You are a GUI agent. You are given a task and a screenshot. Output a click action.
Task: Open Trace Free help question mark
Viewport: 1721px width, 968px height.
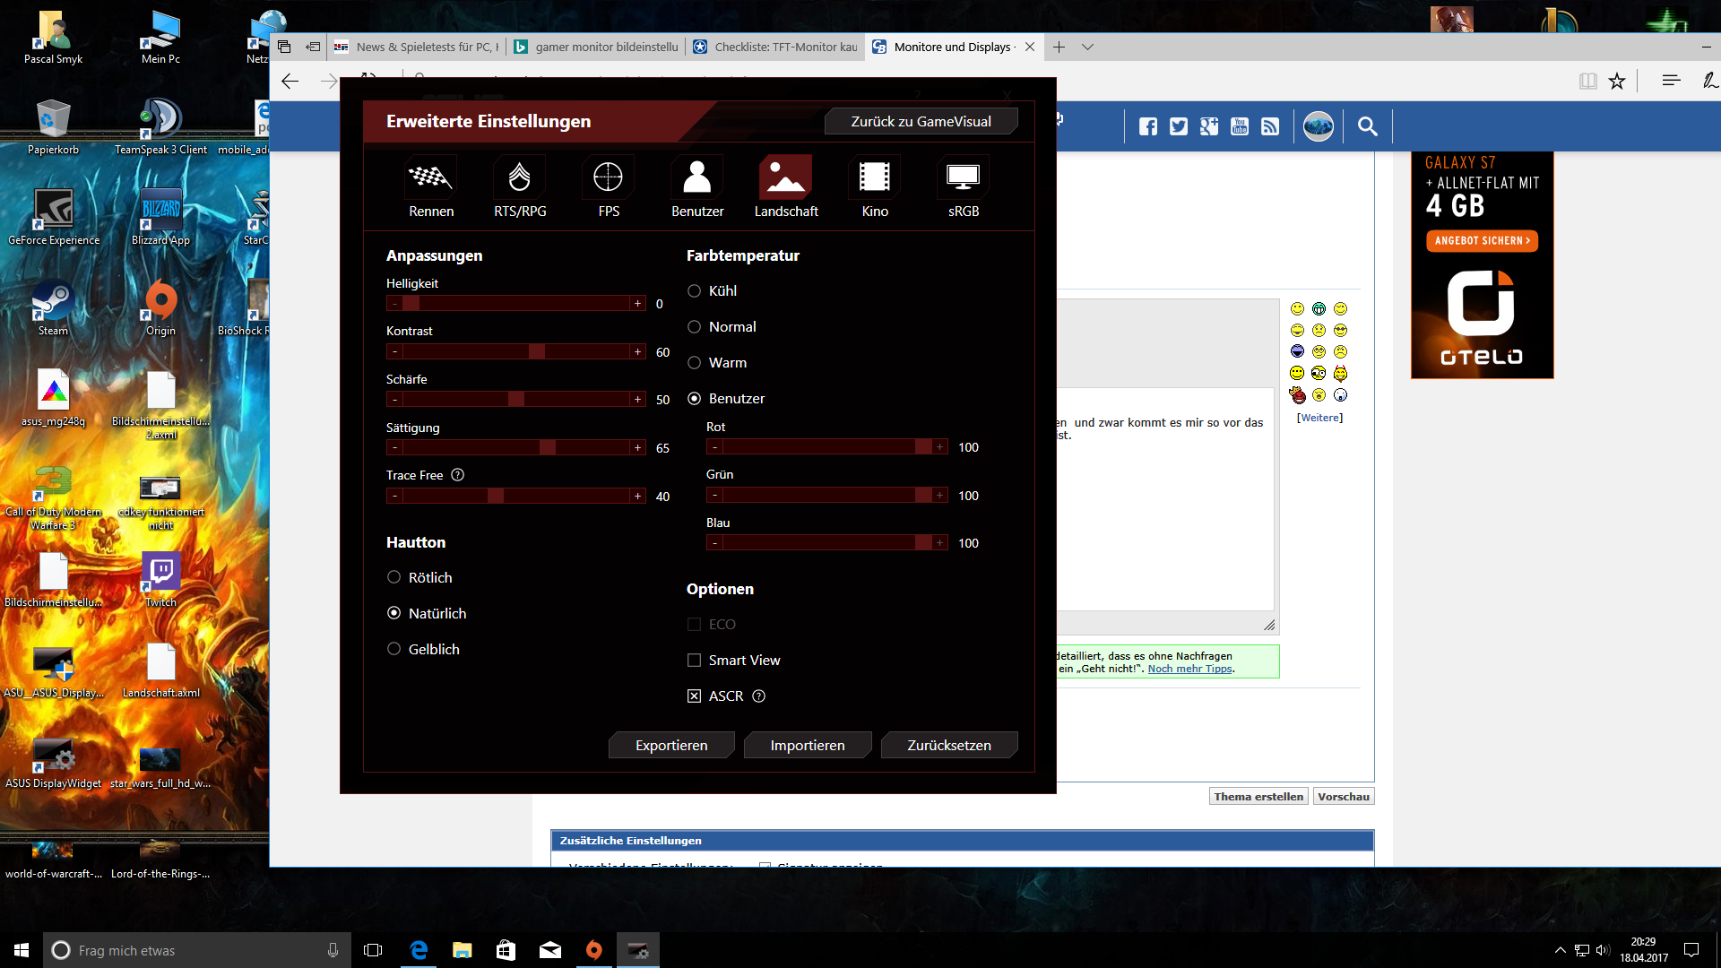click(458, 475)
